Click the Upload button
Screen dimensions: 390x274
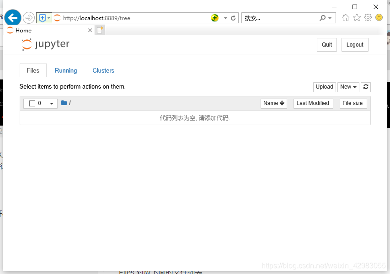click(x=324, y=87)
